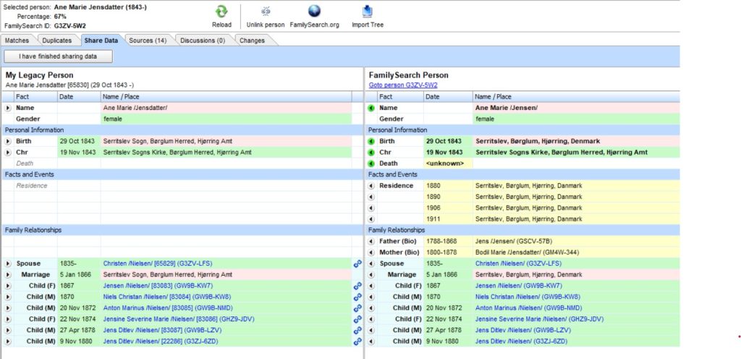Click arrow beside FamilySearch Father (Bio) row
Image resolution: width=741 pixels, height=359 pixels.
pos(371,241)
